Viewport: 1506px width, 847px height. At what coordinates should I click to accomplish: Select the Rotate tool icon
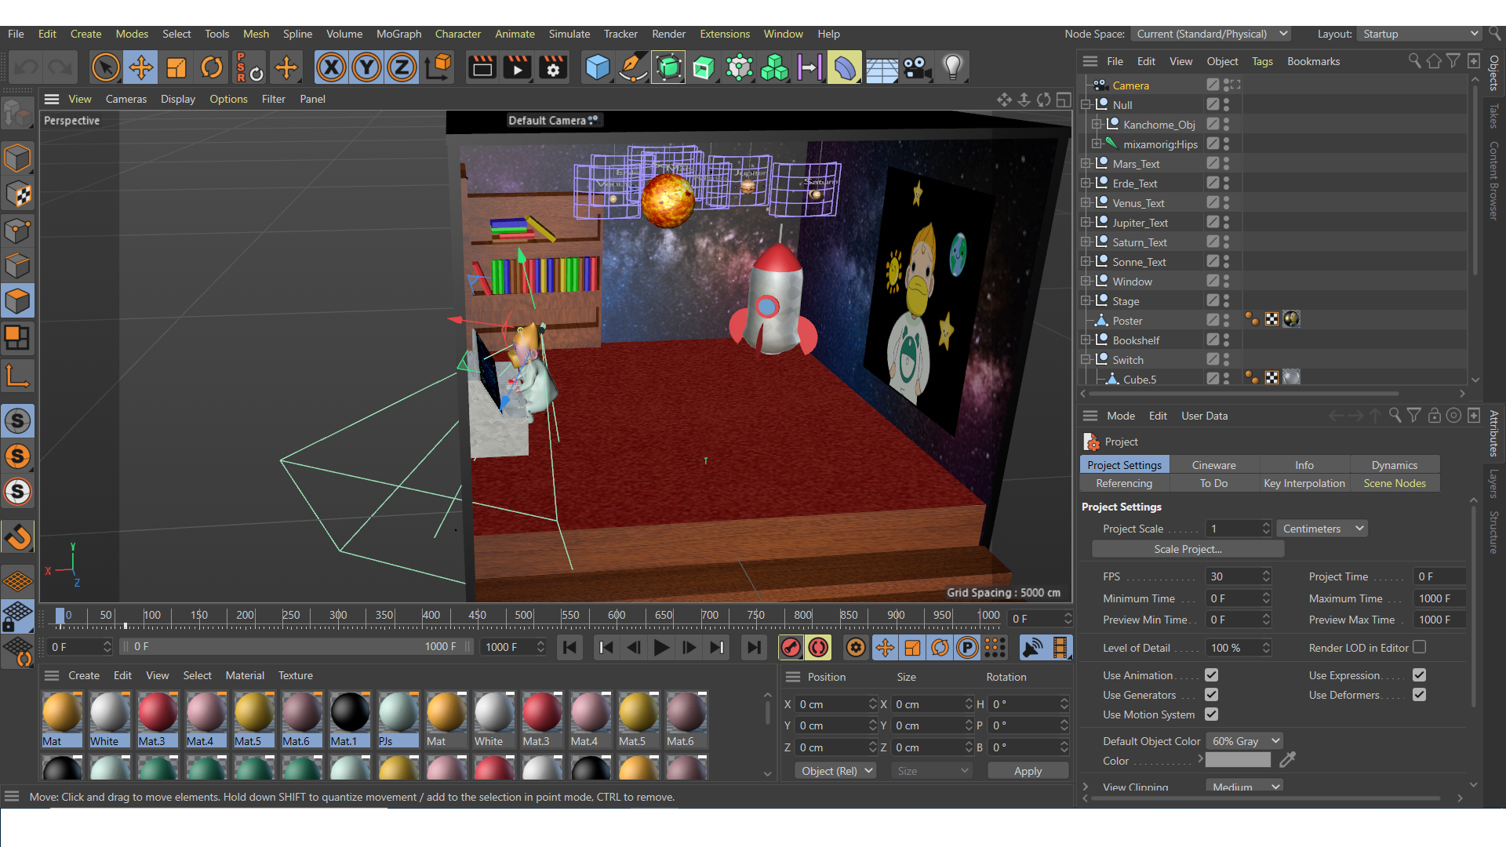(211, 67)
